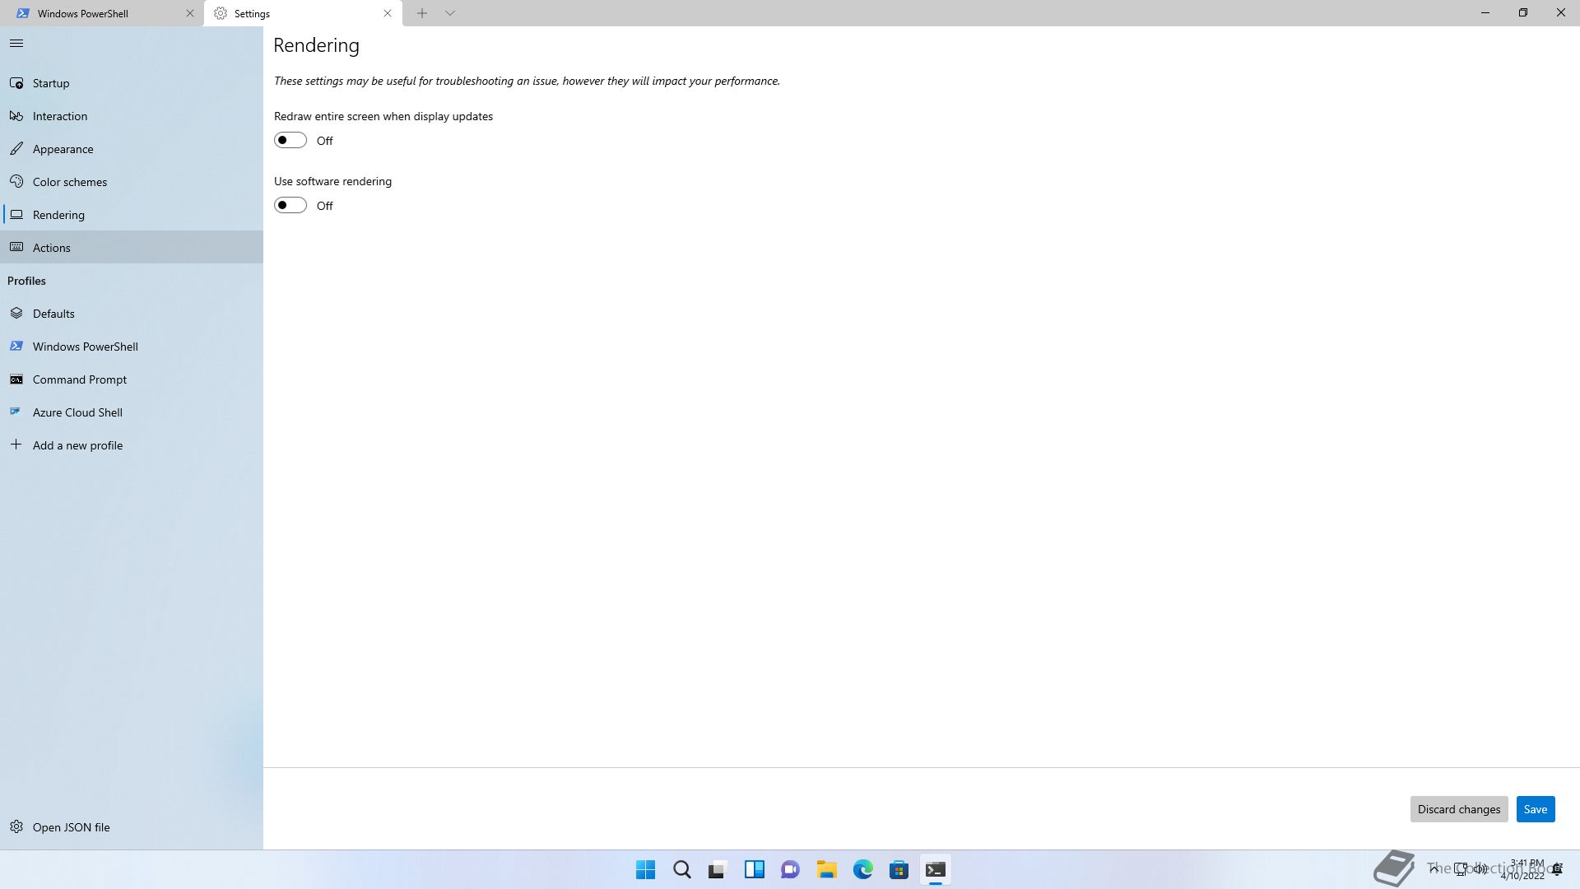
Task: Open a new tab with plus button
Action: [x=421, y=13]
